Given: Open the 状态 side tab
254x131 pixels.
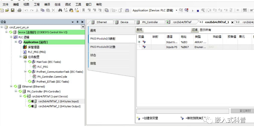Looking at the screenshot, I should point(112,55).
